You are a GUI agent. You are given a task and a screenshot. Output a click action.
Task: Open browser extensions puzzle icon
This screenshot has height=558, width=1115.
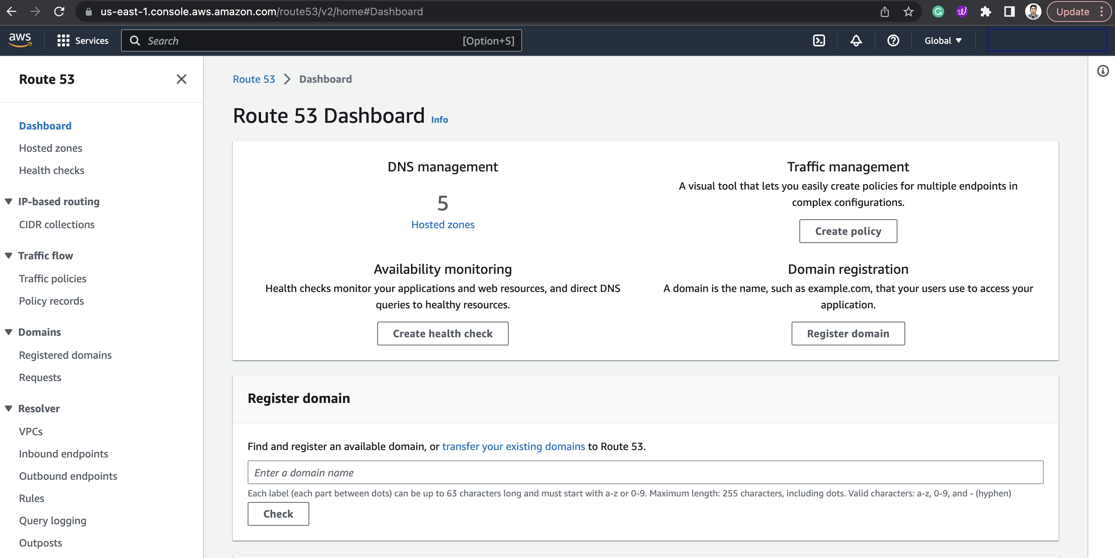(985, 12)
